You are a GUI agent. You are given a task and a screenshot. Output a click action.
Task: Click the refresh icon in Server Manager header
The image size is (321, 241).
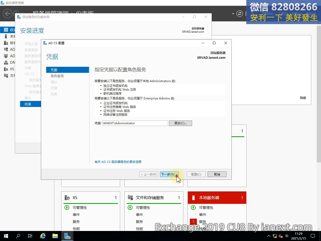(240, 14)
